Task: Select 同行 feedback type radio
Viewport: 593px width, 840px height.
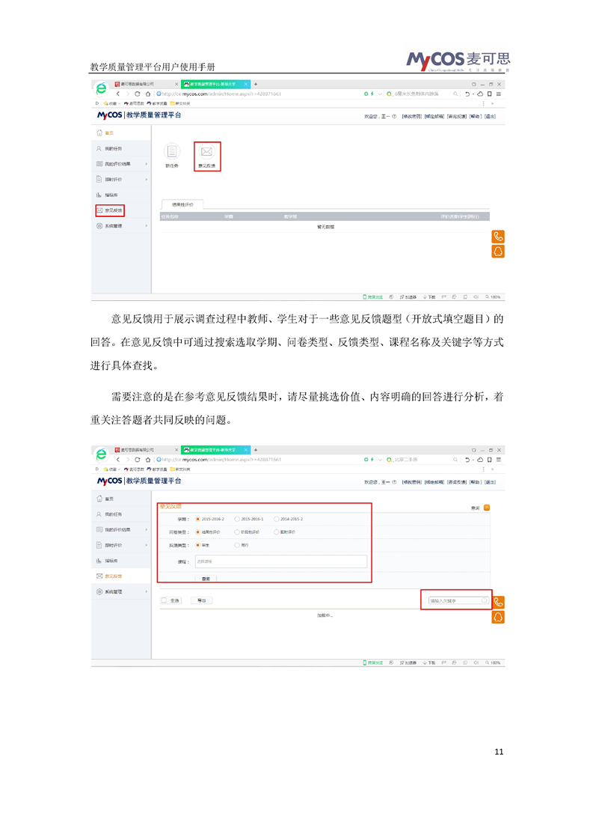Action: [x=237, y=545]
